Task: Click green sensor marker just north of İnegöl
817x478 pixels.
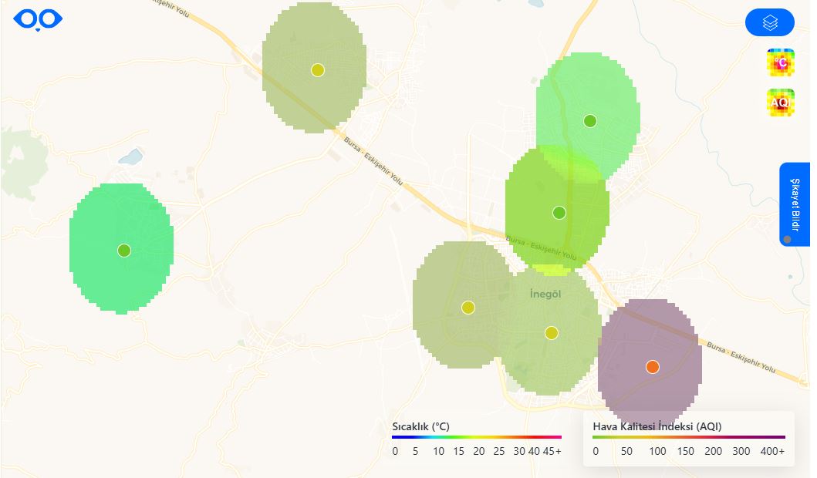Action: (559, 212)
